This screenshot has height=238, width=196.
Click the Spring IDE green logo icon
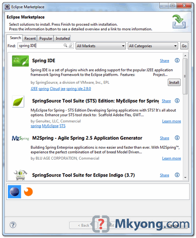[x=20, y=61]
